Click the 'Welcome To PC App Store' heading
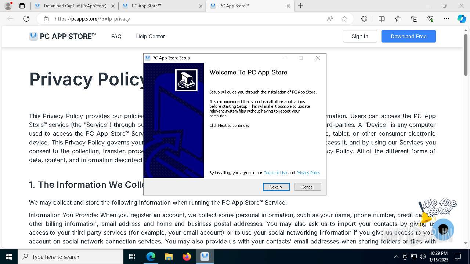The height and width of the screenshot is (264, 470). (248, 72)
